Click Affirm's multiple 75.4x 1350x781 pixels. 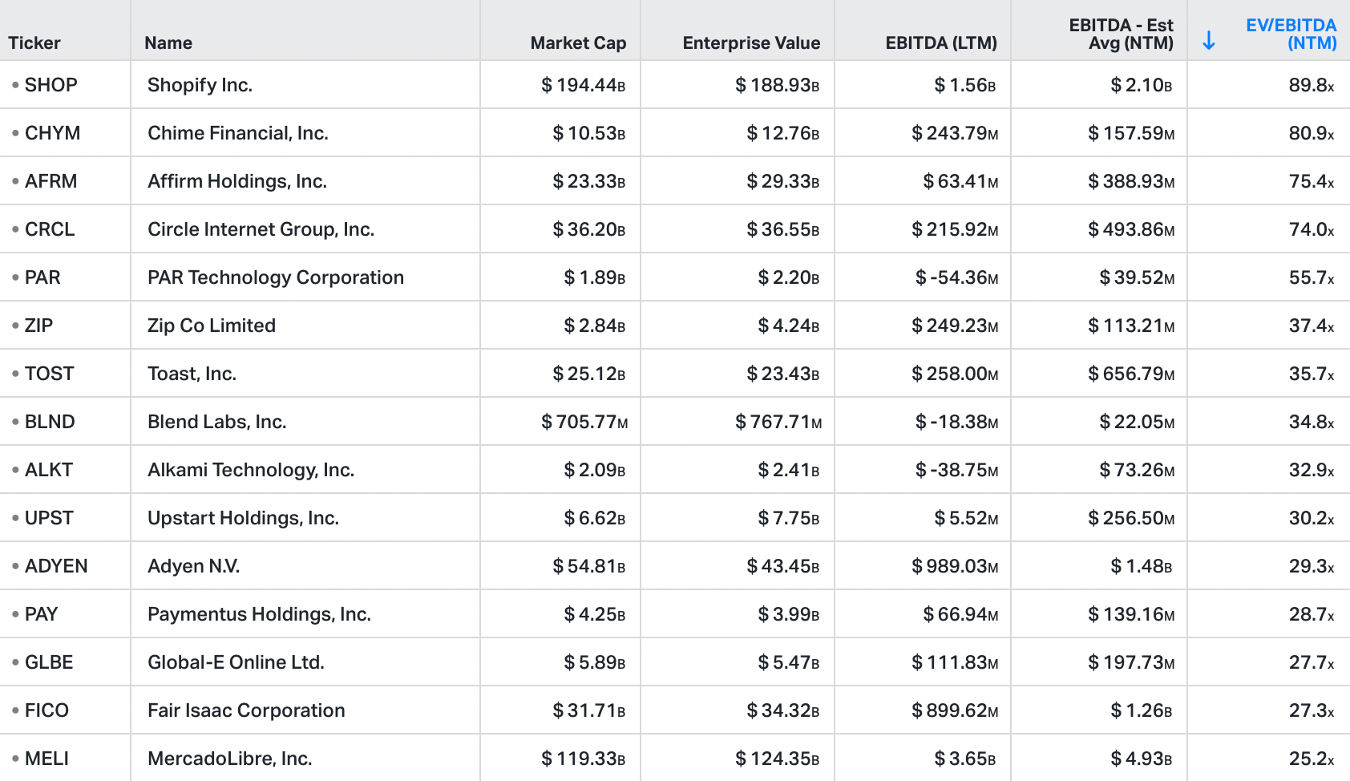1312,181
